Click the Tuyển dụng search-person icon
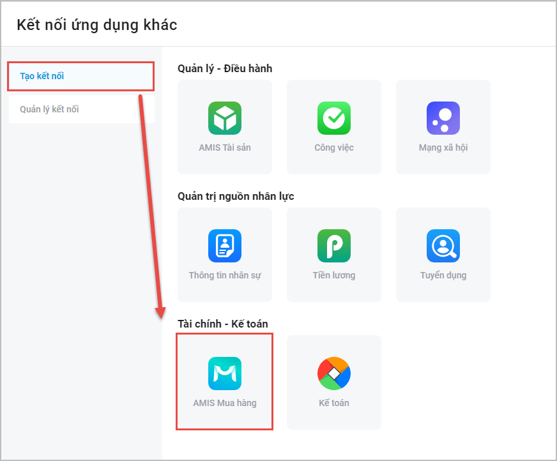The width and height of the screenshot is (557, 461). (x=443, y=246)
